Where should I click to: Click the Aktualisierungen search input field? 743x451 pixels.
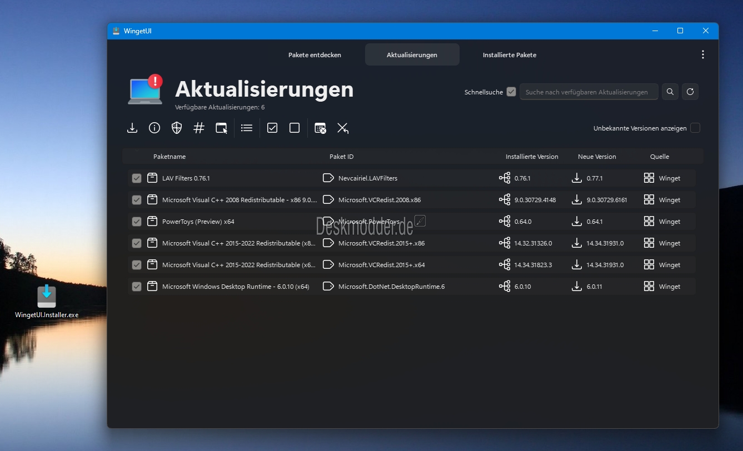pyautogui.click(x=589, y=92)
